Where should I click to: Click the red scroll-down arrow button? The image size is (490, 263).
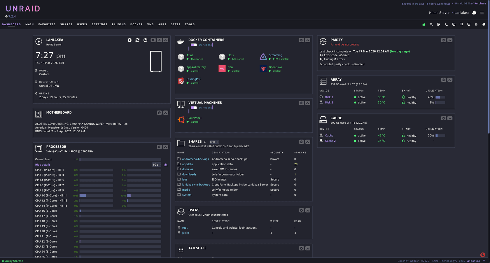[x=483, y=255]
